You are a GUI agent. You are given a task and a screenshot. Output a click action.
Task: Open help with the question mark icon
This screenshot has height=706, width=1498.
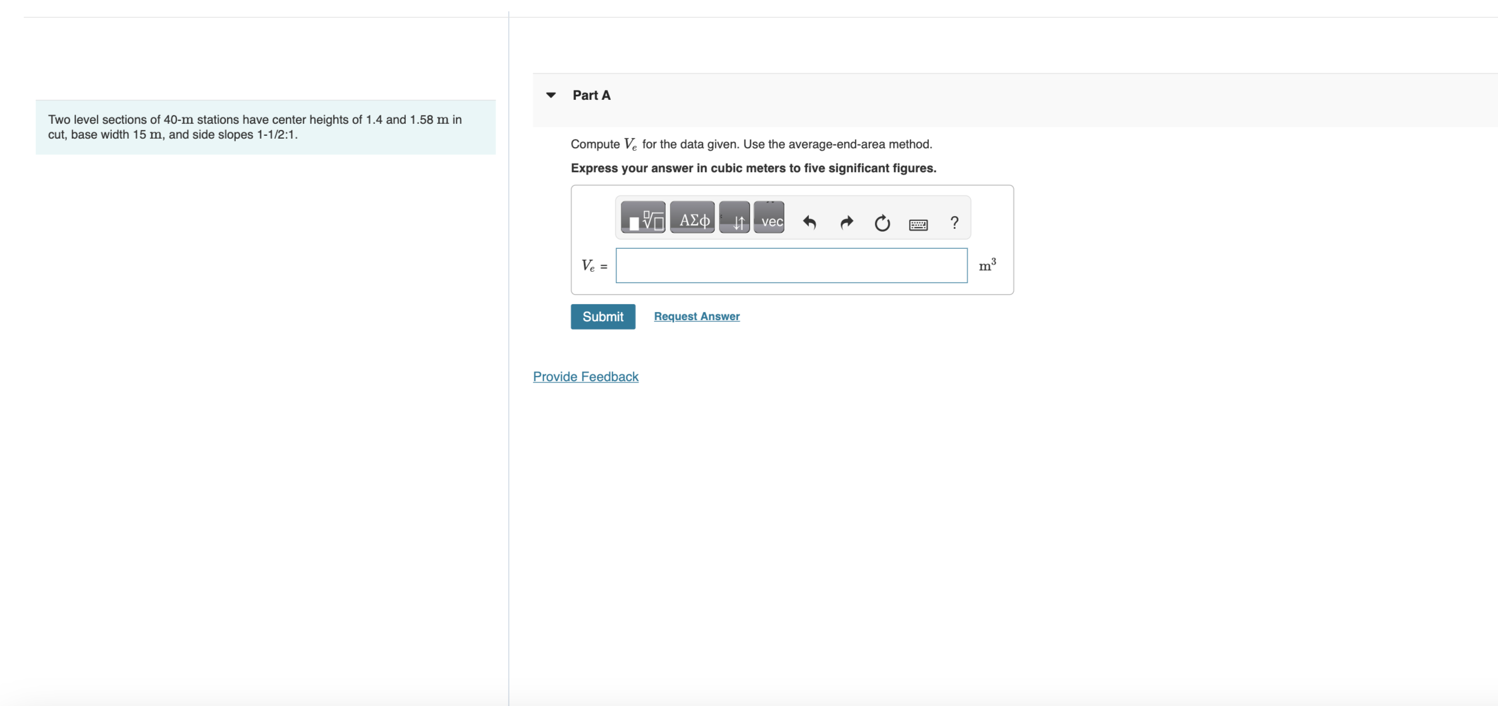tap(955, 222)
